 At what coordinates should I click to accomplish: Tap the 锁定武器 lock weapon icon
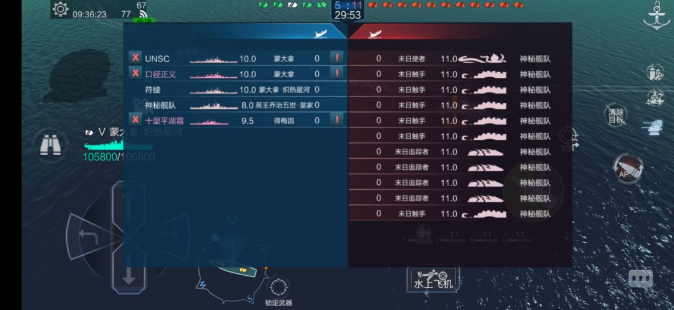[278, 287]
